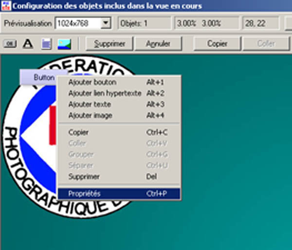Viewport: 292px width, 250px height.
Task: Click the Supprimer toolbar button
Action: coord(109,44)
